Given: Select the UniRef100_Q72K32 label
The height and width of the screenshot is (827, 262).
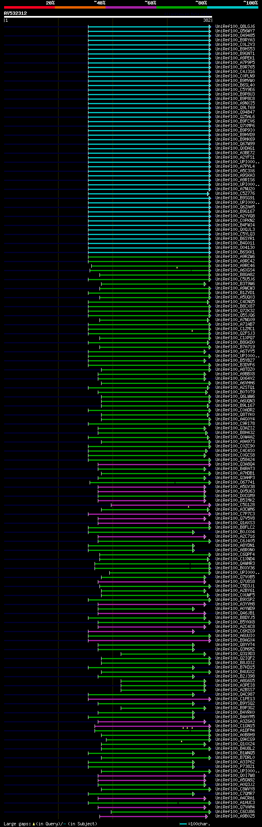Looking at the screenshot, I should coord(235,311).
